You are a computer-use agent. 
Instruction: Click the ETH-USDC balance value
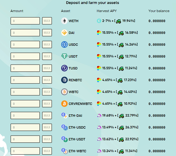pyautogui.click(x=157, y=128)
